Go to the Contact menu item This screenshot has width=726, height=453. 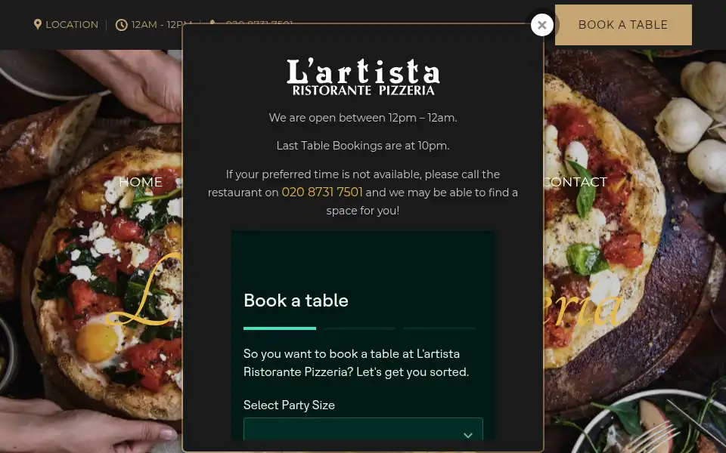576,182
